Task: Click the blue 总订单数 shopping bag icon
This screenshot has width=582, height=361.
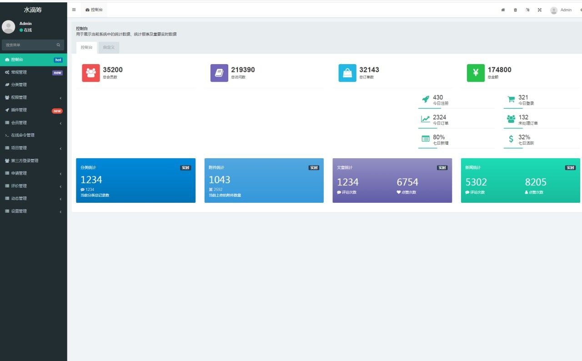Action: point(347,73)
